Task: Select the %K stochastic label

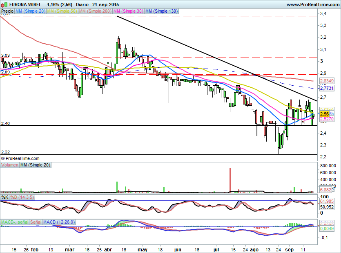Action: coord(5,198)
